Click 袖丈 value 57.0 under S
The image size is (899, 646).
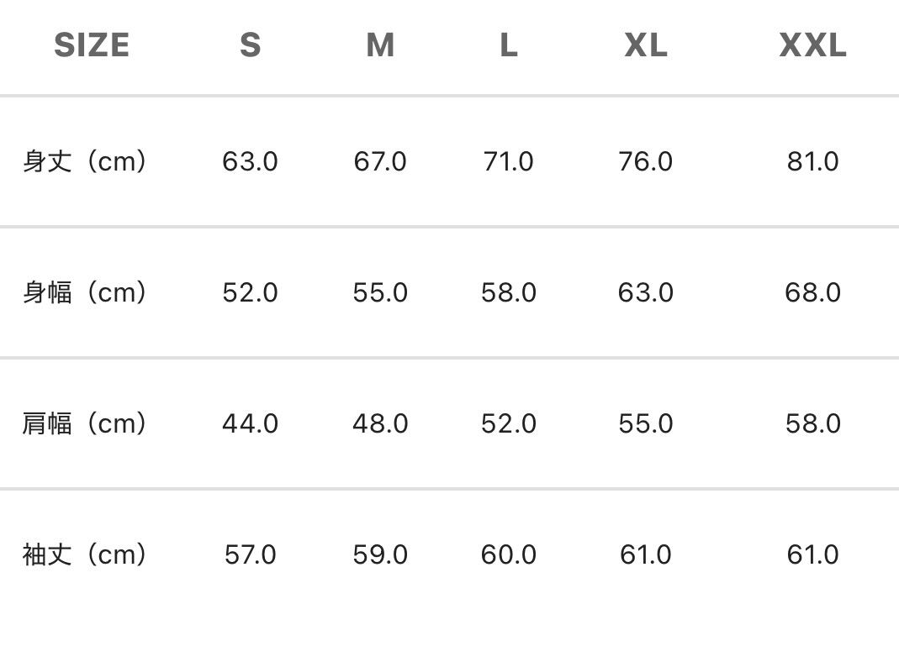(x=250, y=554)
